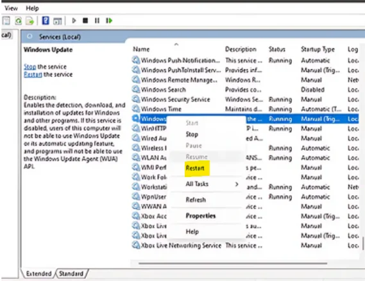
Task: Click the Refresh toolbar icon with green arrows
Action: pos(18,21)
